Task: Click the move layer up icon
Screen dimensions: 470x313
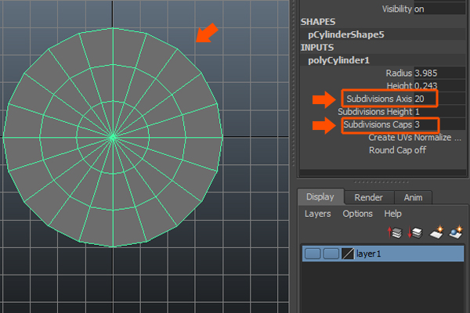Action: click(x=396, y=232)
